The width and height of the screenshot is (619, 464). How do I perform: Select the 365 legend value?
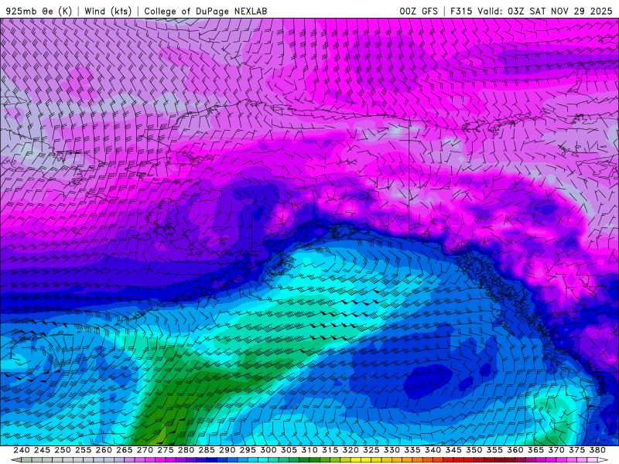click(535, 450)
